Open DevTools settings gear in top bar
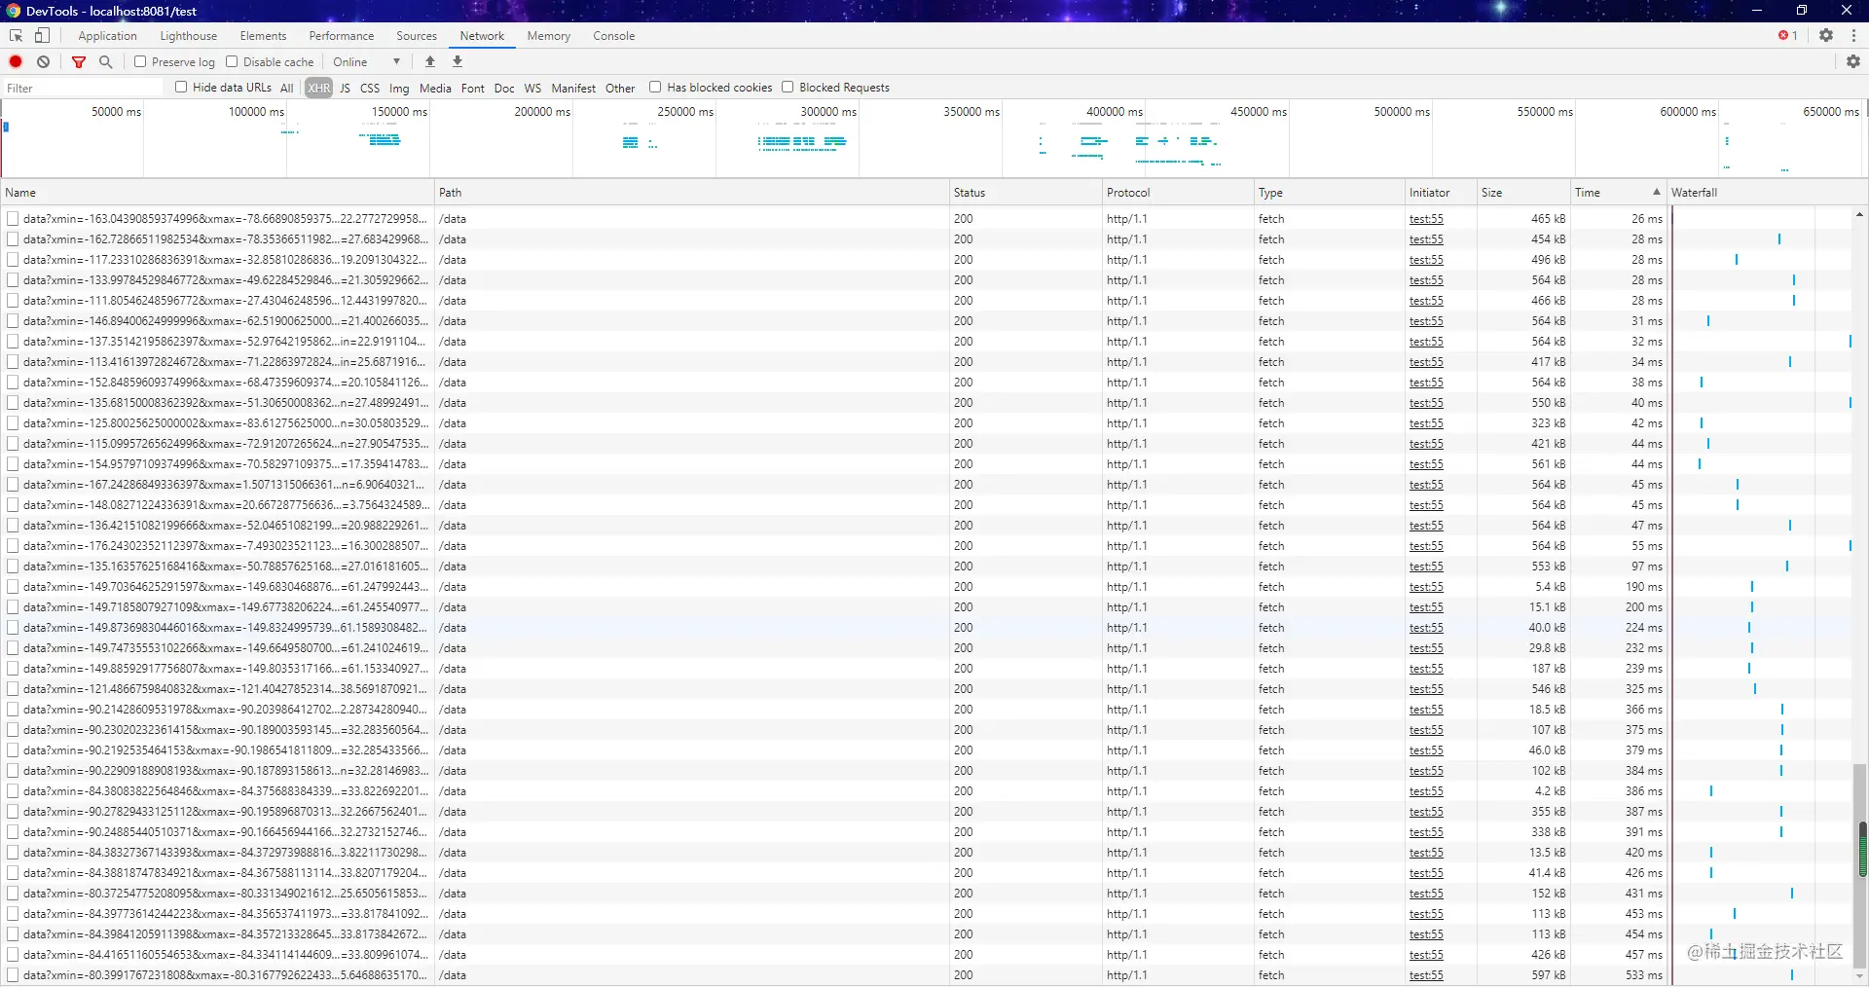This screenshot has width=1869, height=987. [x=1826, y=35]
